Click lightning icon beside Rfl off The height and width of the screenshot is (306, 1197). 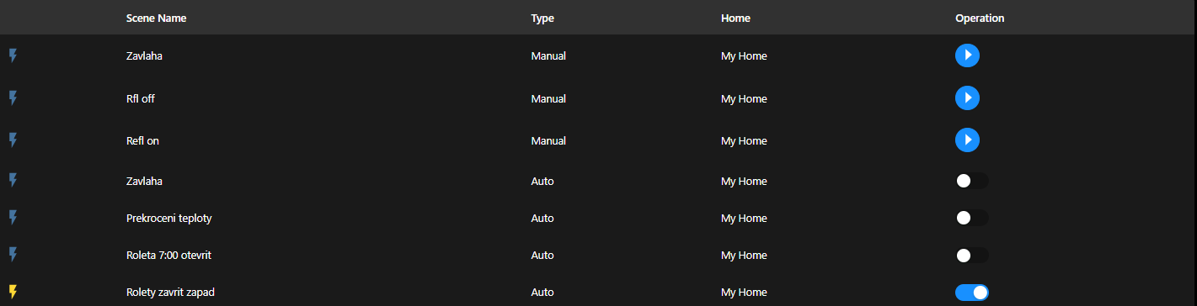(13, 98)
